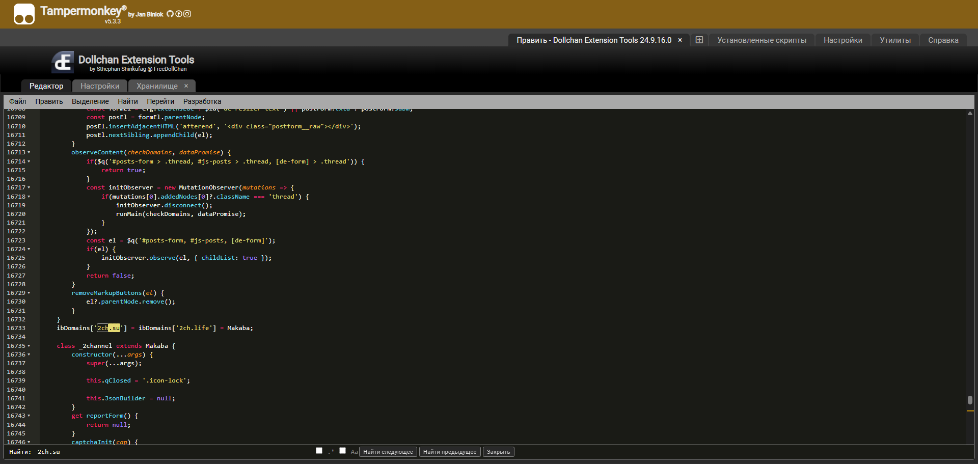Open the GitHub icon link in header

170,14
